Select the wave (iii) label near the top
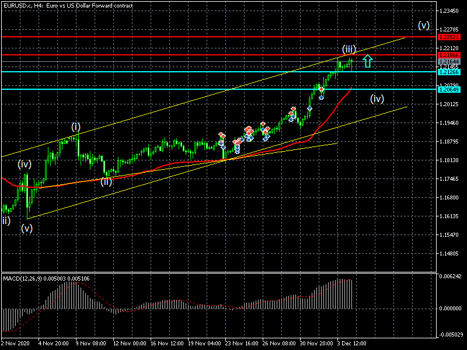 tap(349, 48)
